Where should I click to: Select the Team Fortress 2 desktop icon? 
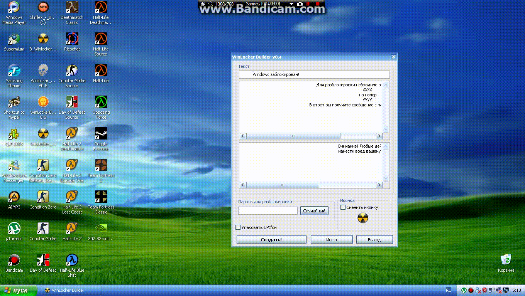coord(101,171)
